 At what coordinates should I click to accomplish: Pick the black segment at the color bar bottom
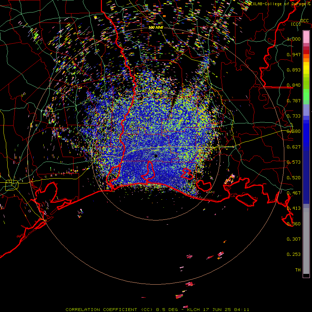coord(306,275)
